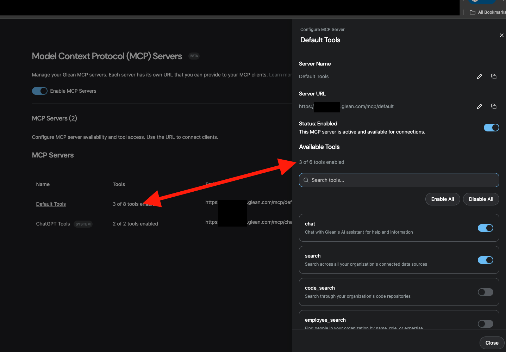Edit the Server URL with pencil icon
Screen dimensions: 506x352
point(479,106)
